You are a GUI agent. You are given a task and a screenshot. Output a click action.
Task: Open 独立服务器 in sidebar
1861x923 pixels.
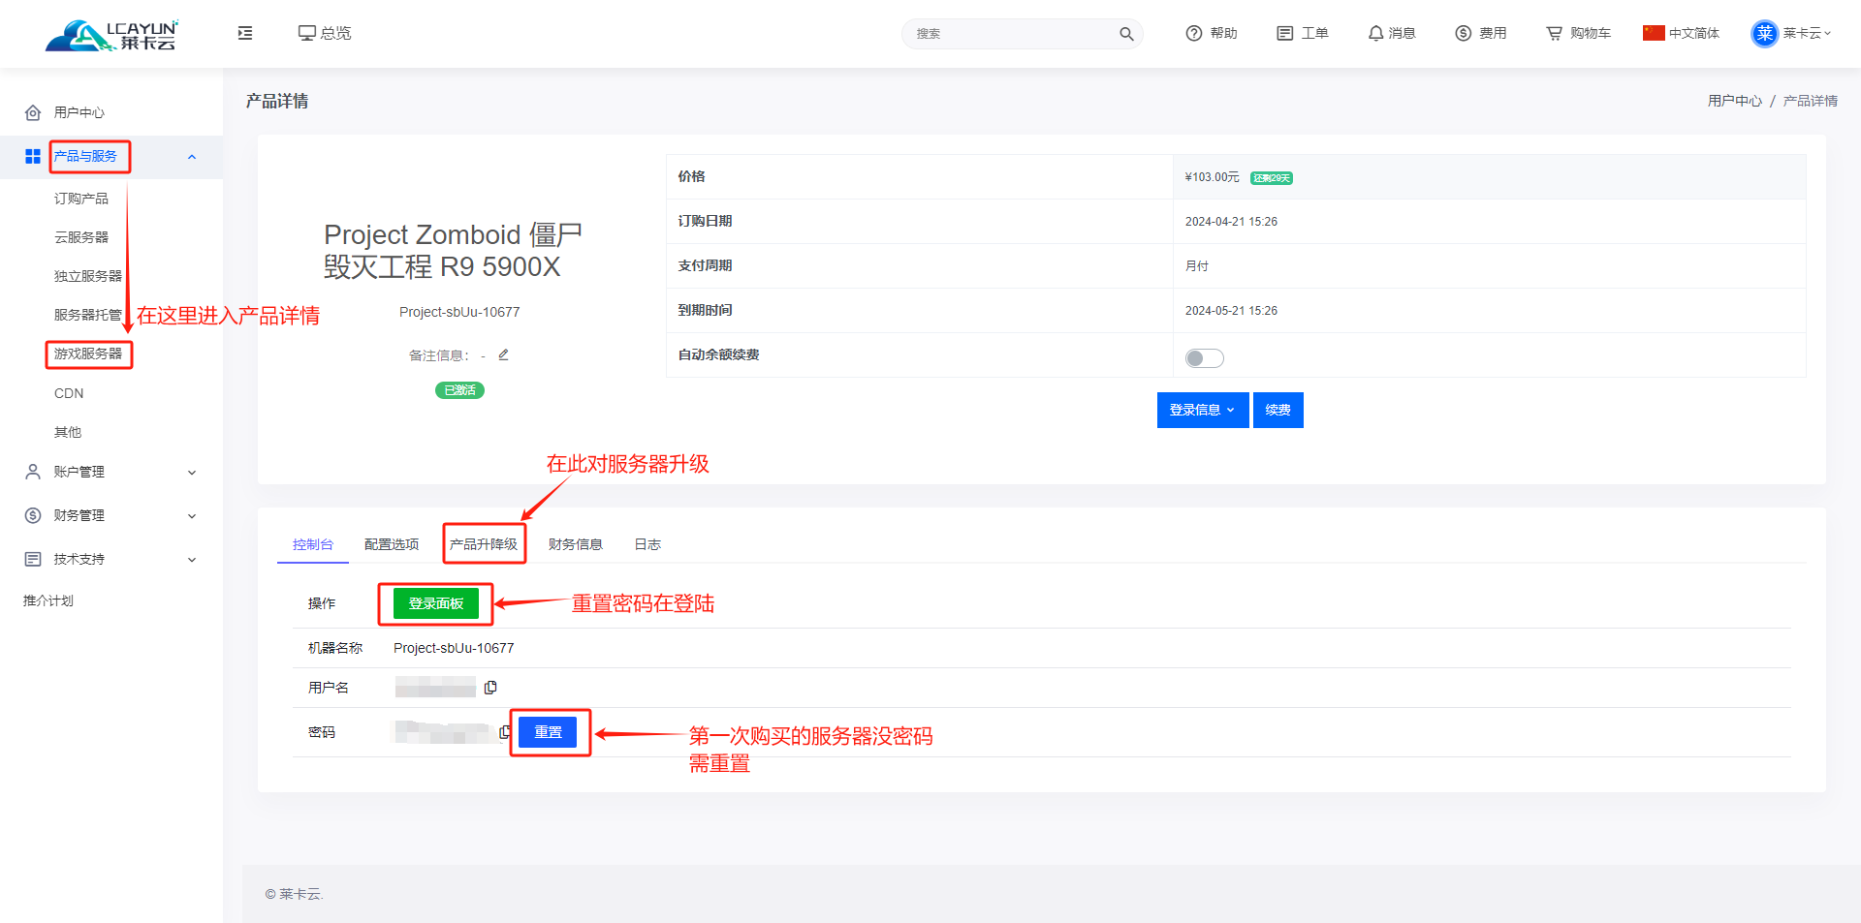coord(88,276)
